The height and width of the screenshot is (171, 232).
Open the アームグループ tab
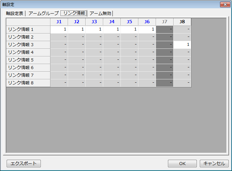tap(43, 14)
